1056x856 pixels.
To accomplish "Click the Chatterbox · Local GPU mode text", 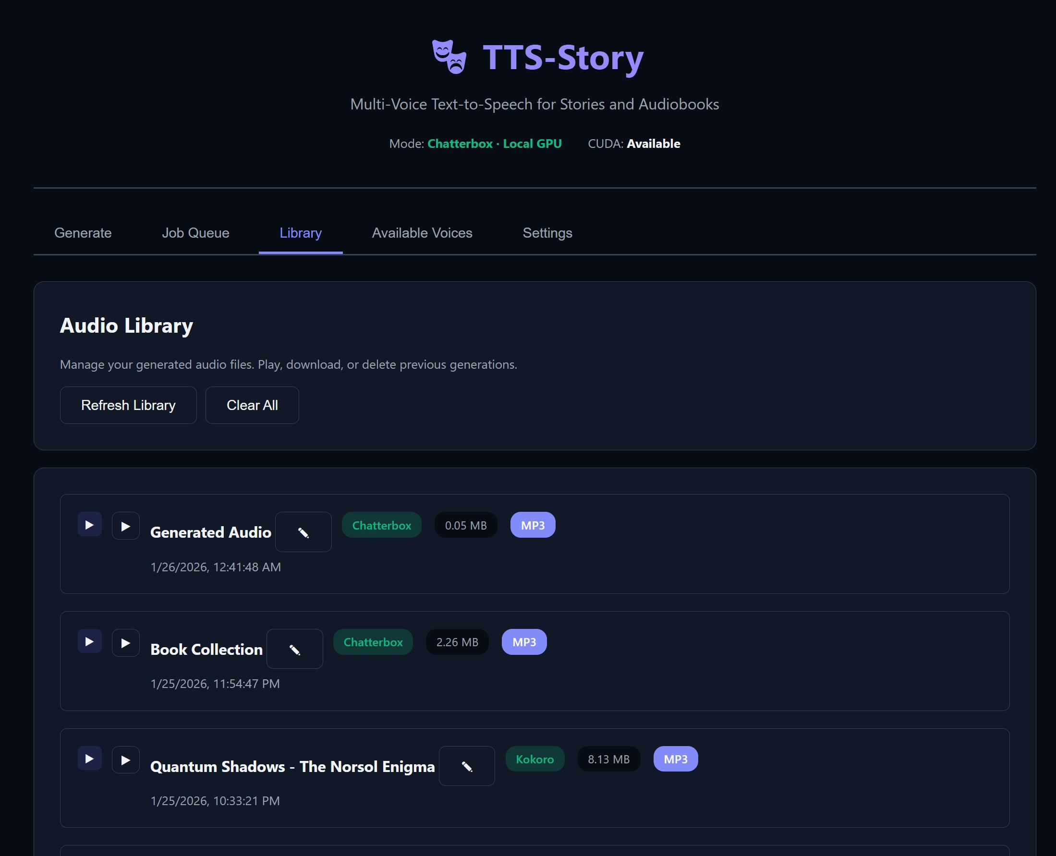I will [x=495, y=144].
